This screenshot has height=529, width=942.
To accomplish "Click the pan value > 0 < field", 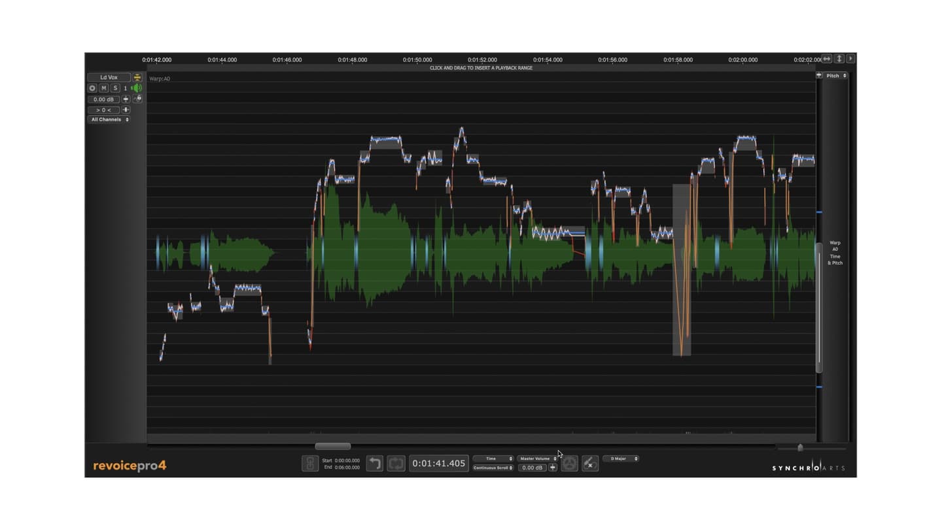I will [104, 110].
